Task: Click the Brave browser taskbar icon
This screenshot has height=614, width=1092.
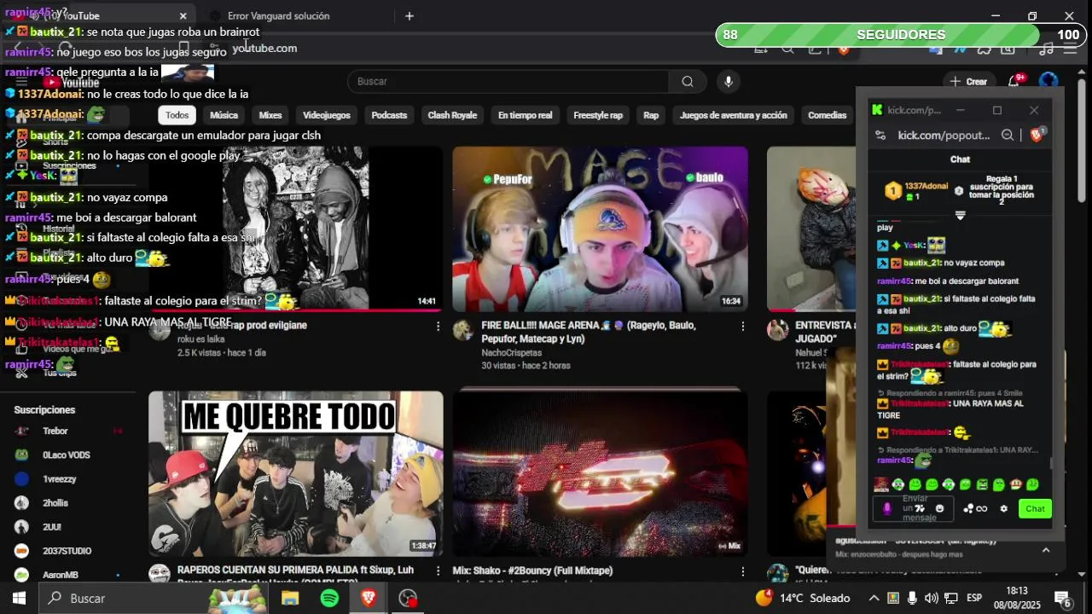Action: pyautogui.click(x=369, y=599)
